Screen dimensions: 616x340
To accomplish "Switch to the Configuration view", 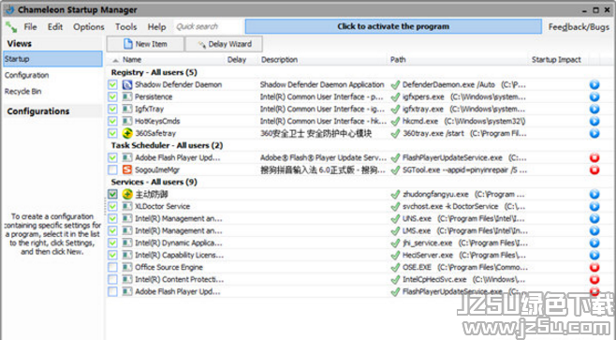I will pyautogui.click(x=27, y=75).
